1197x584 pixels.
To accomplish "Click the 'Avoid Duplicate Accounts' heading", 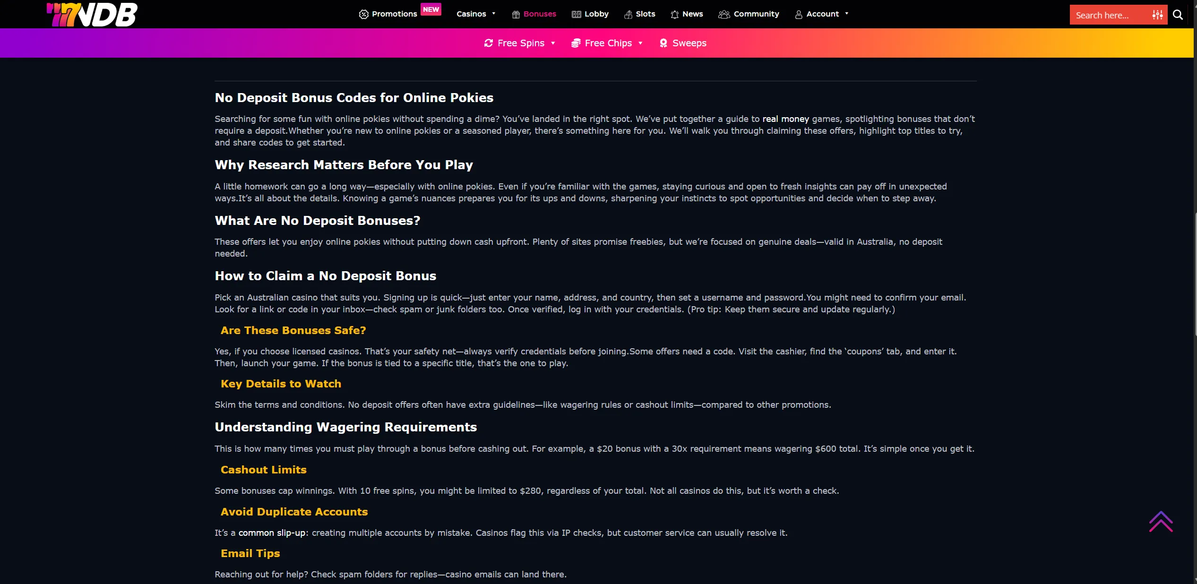I will (x=294, y=512).
